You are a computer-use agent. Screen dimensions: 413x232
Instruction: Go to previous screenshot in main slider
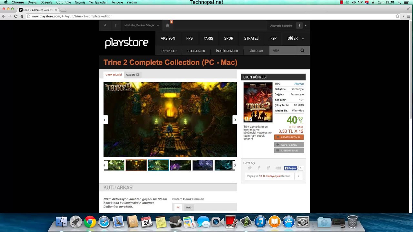click(105, 120)
